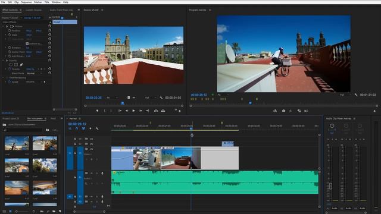Click the Audio Clip Mixer pan knob
The image size is (381, 214).
tap(332, 125)
